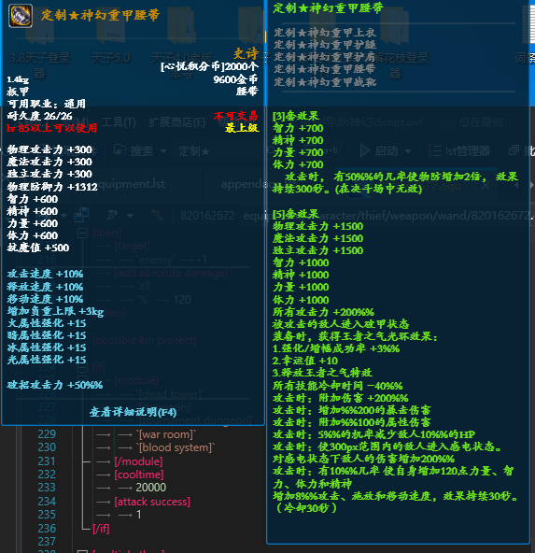Click the find-in-files binoculars icon
Image resolution: width=535 pixels, height=553 pixels.
coord(112,215)
